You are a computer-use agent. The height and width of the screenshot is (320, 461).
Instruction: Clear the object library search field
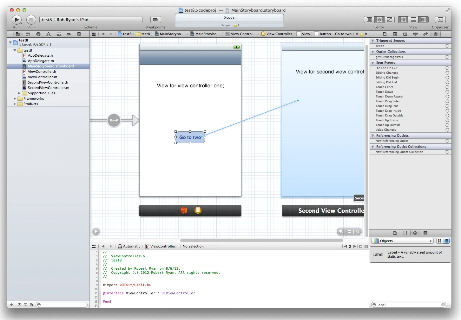(443, 305)
